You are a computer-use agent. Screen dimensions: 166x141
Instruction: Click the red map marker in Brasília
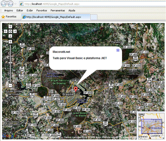76,89
